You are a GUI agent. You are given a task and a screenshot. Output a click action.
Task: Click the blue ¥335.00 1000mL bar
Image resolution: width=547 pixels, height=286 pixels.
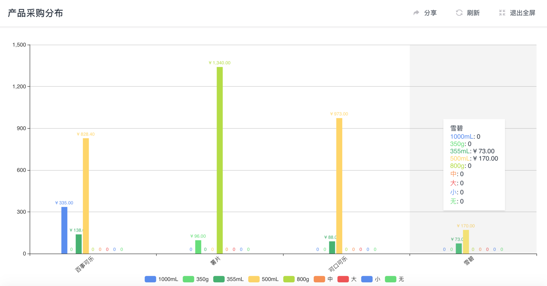[x=64, y=230]
